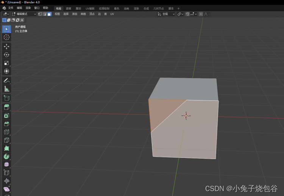Switch to the 几何节点 workspace tab
Image resolution: width=284 pixels, height=196 pixels.
[x=159, y=8]
